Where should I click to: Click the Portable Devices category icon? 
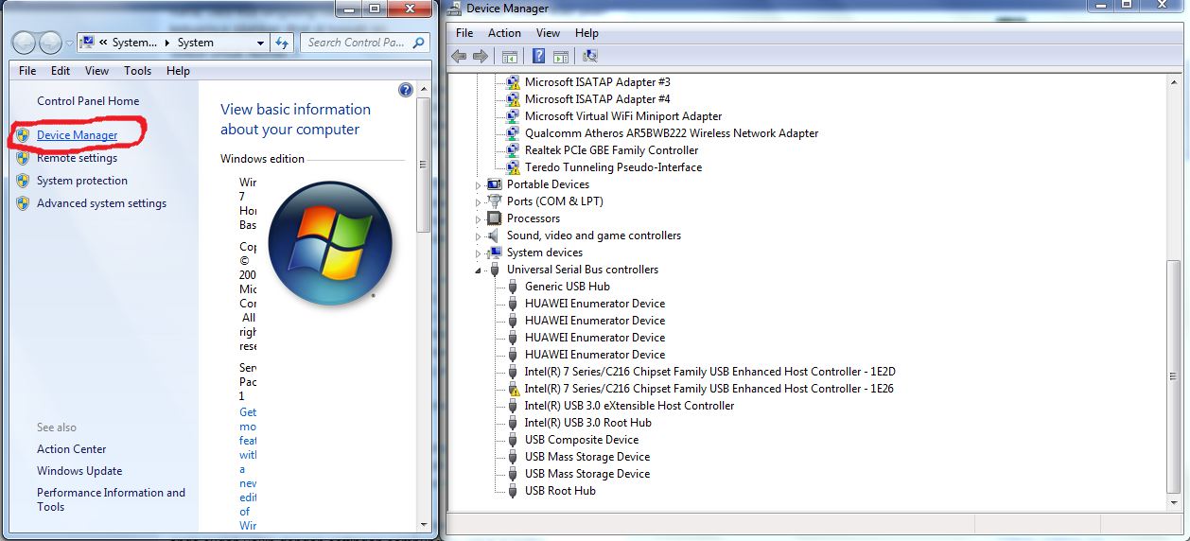tap(494, 184)
